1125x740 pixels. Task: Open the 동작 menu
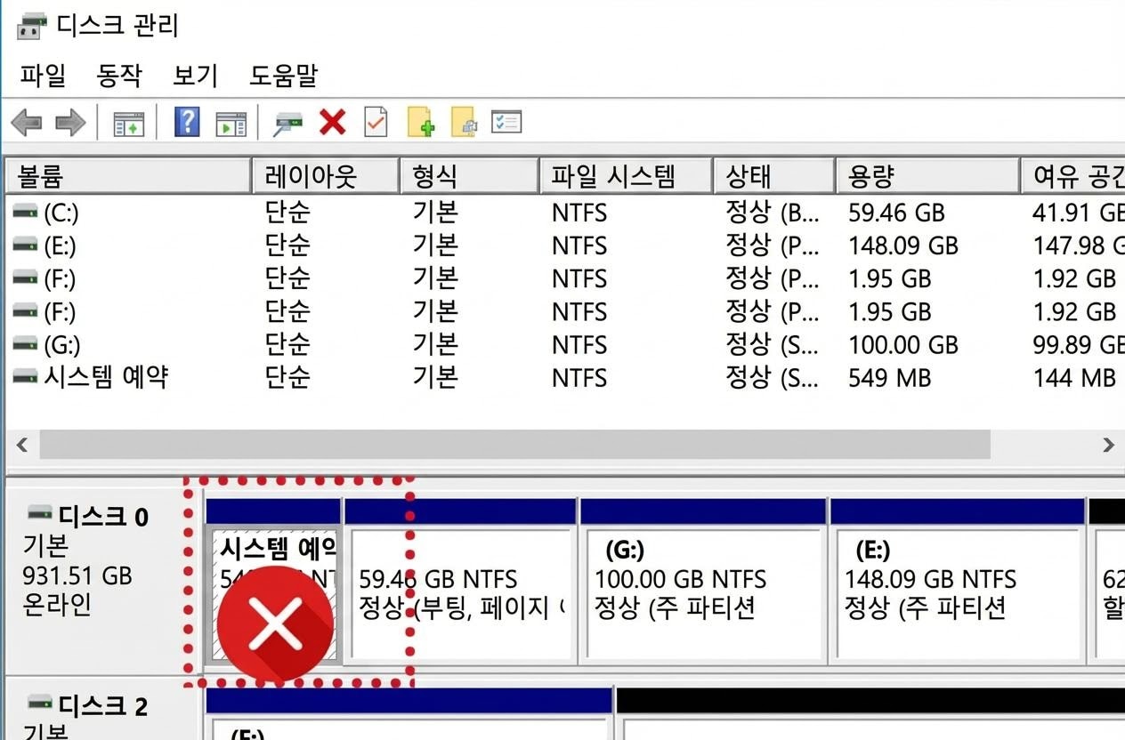(120, 76)
